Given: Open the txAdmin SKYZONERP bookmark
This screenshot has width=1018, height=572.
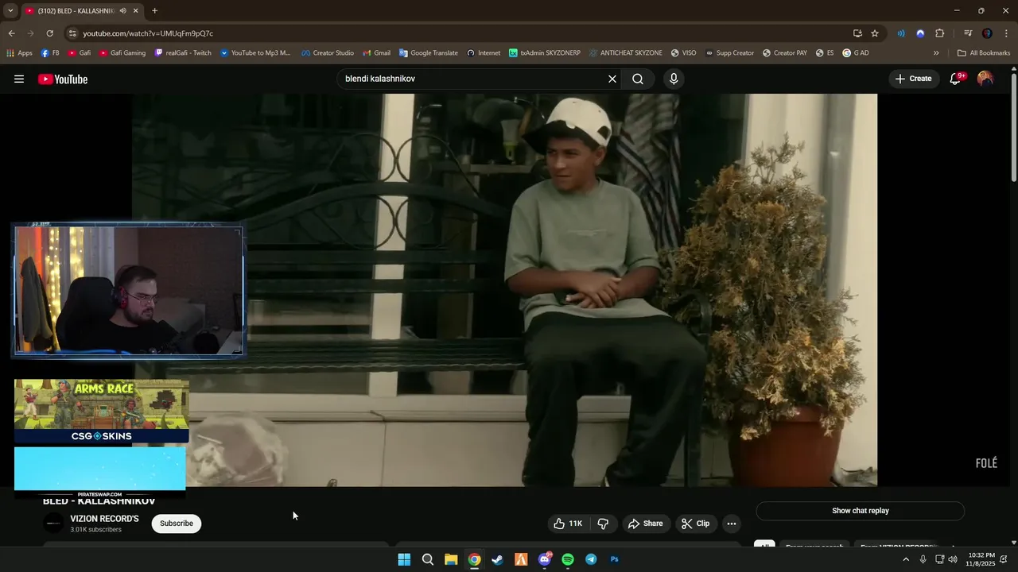Looking at the screenshot, I should coord(545,53).
